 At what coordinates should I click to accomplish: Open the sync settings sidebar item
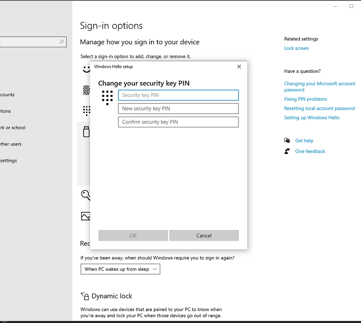coord(8,161)
